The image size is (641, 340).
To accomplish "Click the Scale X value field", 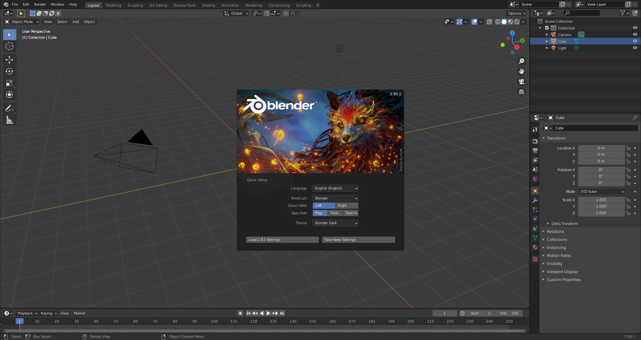I will 601,200.
